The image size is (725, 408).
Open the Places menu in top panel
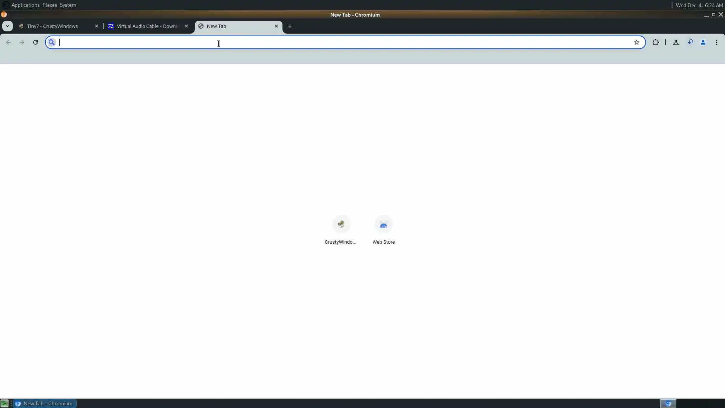[x=49, y=5]
